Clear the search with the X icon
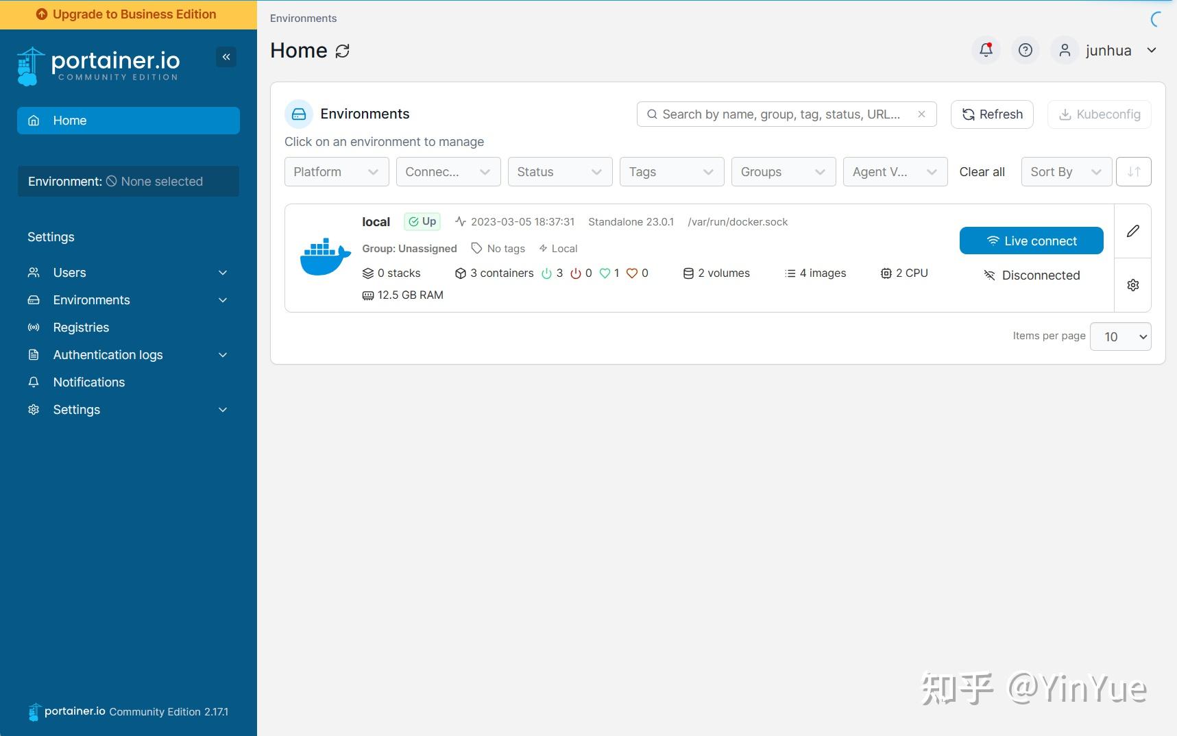 pos(921,114)
